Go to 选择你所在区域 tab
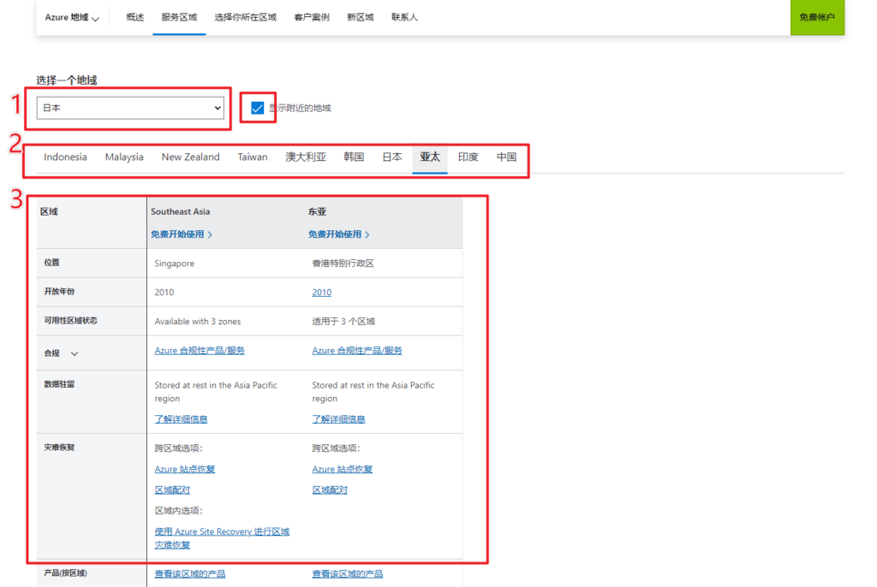 [245, 17]
